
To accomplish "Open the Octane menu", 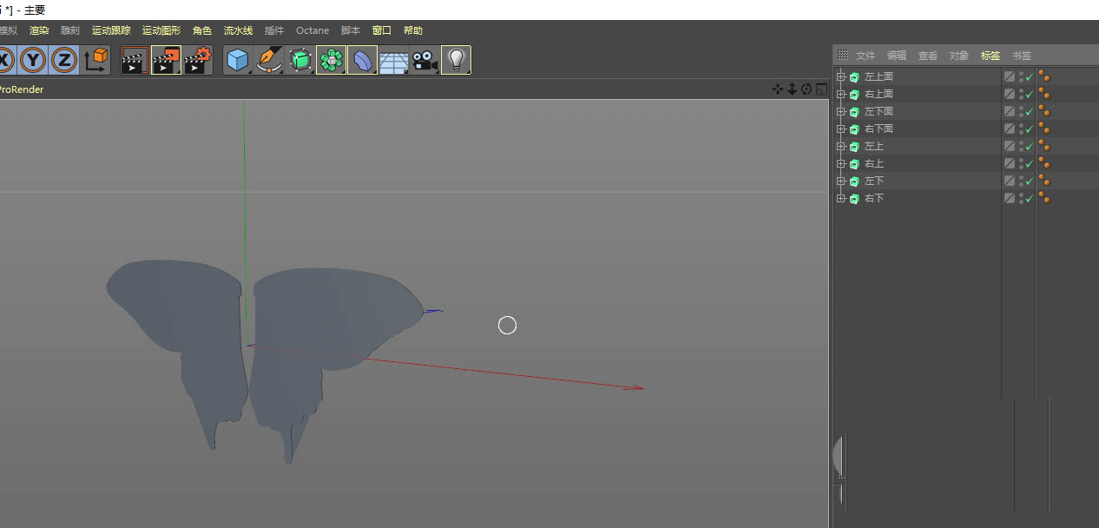I will [x=313, y=30].
